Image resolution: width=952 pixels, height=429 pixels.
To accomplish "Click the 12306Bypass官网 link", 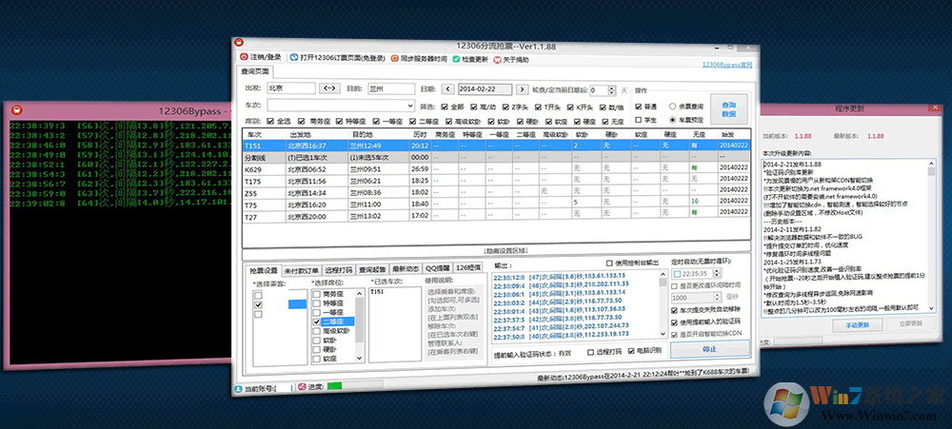I will point(726,64).
